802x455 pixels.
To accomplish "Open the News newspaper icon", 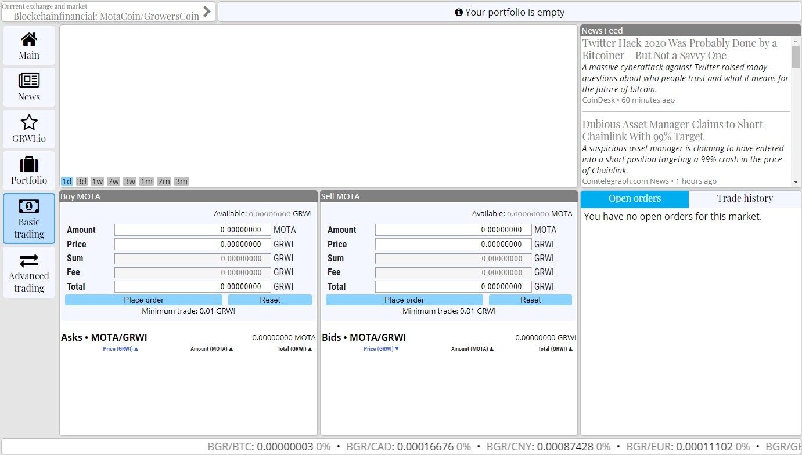I will coord(29,81).
